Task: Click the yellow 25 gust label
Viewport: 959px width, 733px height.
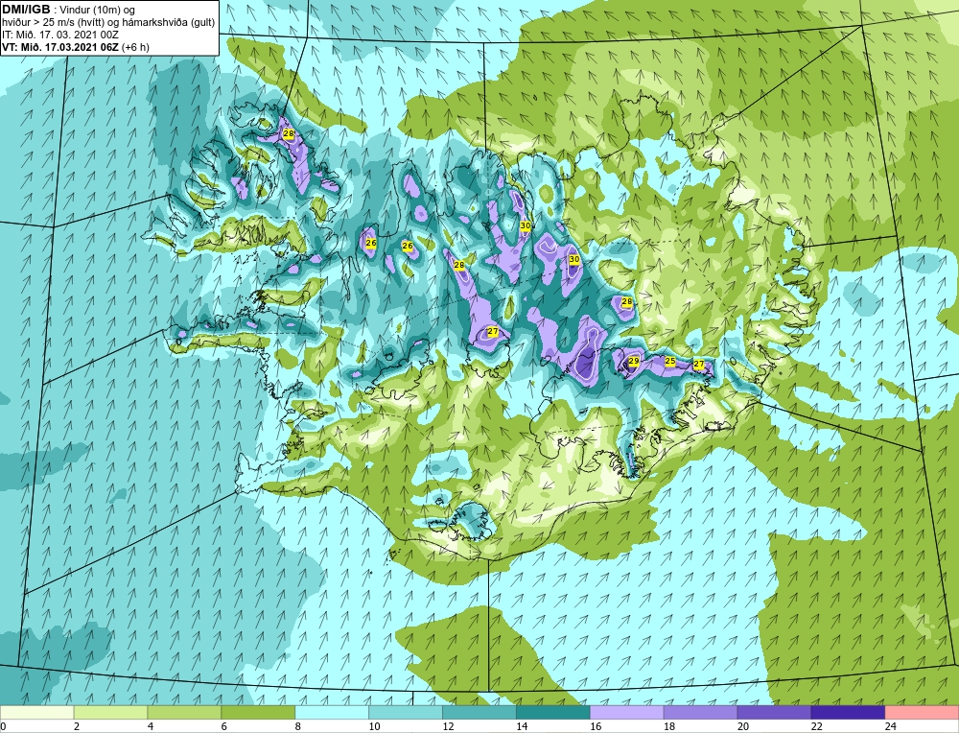Action: click(x=670, y=361)
